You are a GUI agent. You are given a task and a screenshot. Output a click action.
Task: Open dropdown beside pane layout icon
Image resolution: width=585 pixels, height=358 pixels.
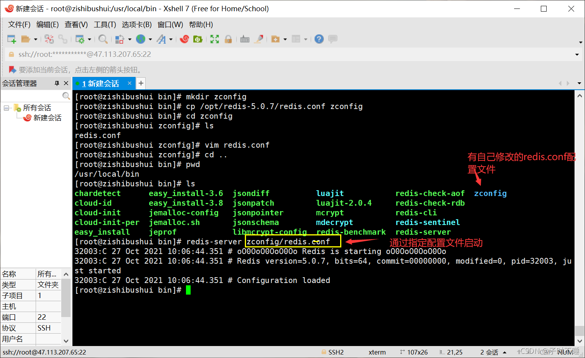coord(306,39)
